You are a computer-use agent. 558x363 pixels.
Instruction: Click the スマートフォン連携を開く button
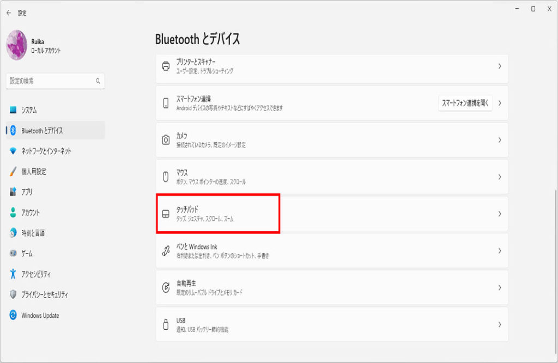click(465, 103)
